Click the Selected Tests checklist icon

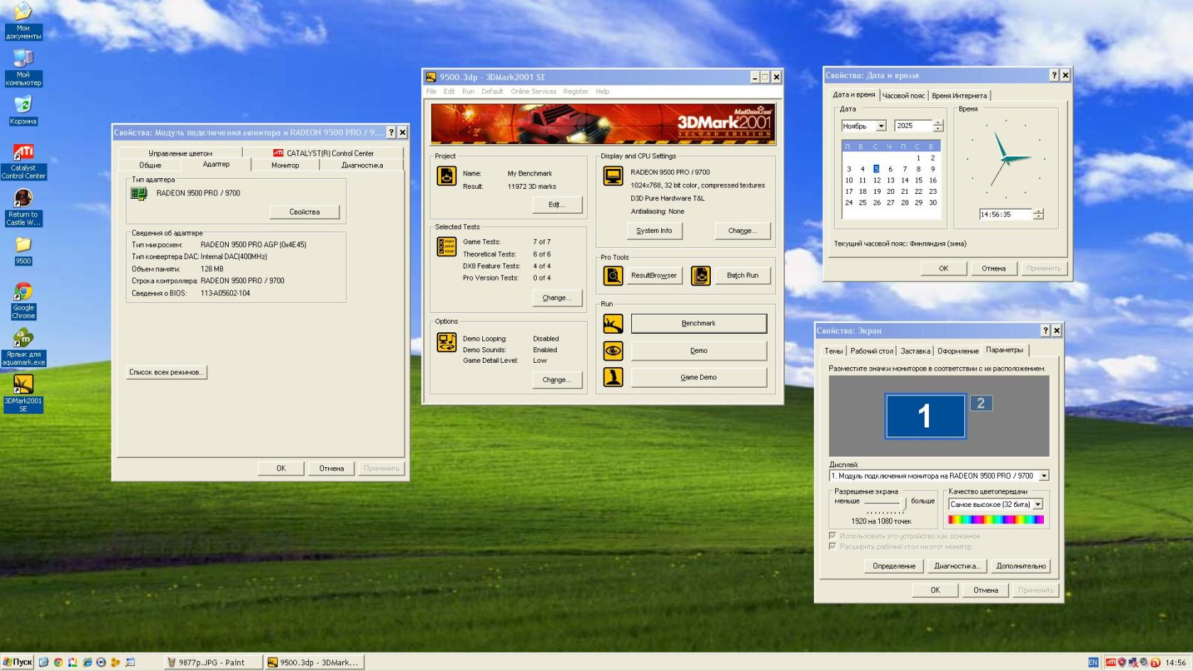pos(447,246)
